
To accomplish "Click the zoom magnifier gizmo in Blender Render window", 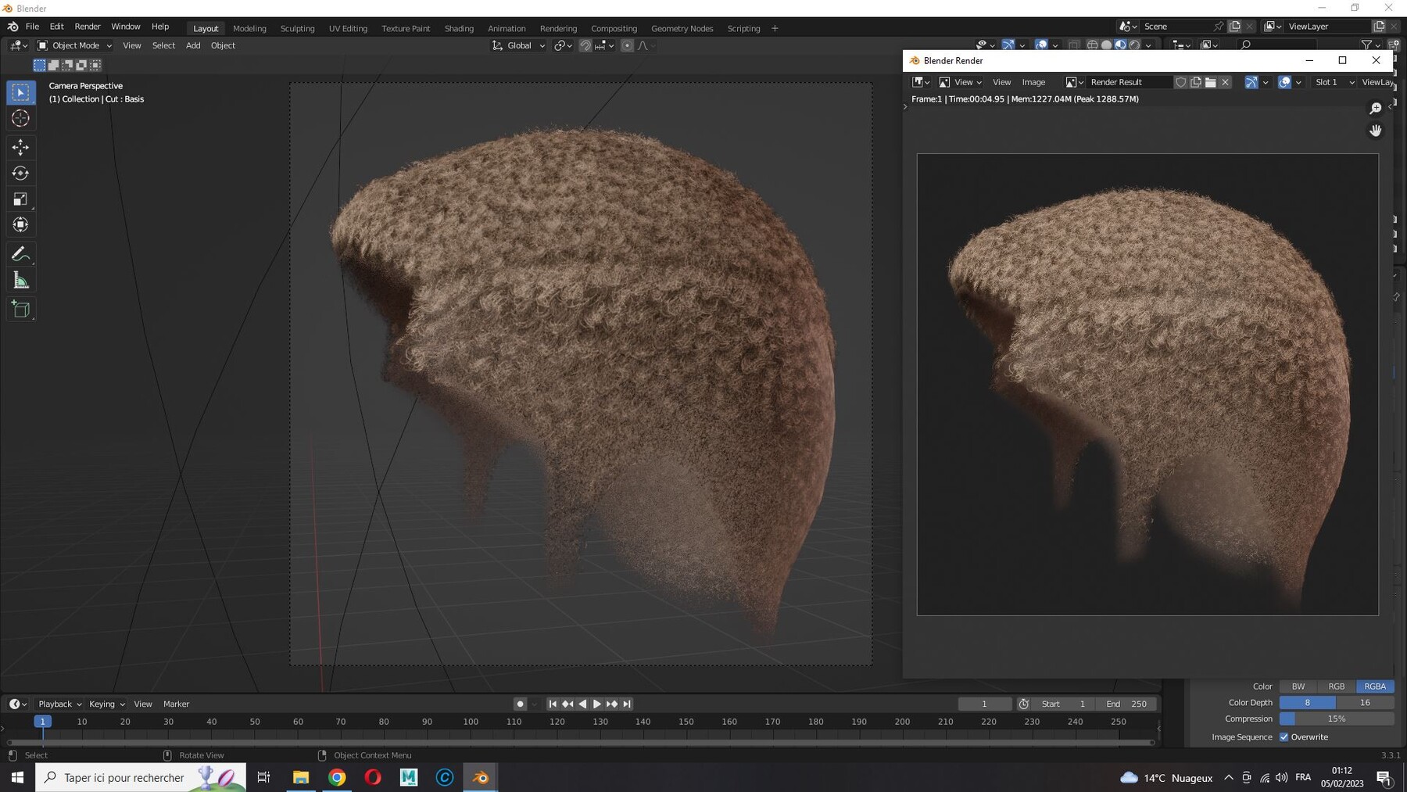I will point(1376,109).
